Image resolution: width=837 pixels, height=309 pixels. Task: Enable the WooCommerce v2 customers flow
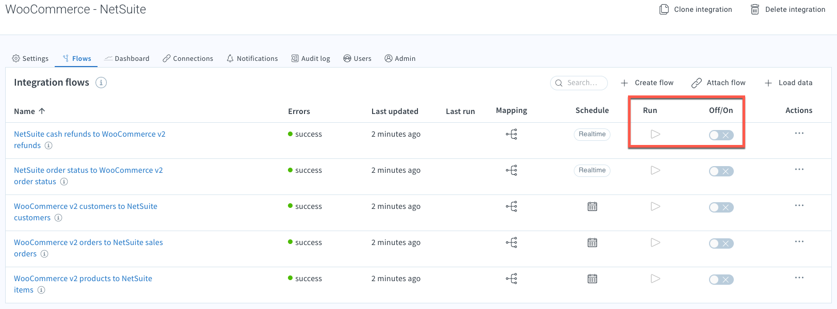click(721, 207)
